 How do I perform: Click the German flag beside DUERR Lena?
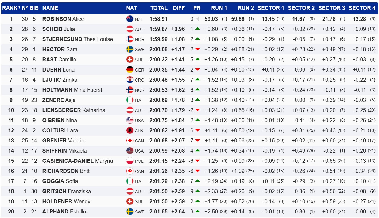[x=130, y=70]
